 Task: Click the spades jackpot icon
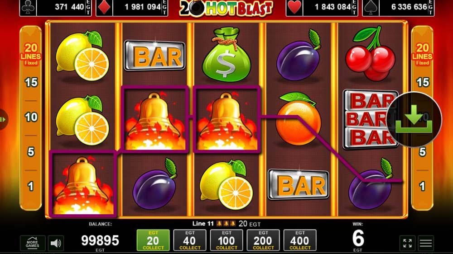tap(371, 8)
